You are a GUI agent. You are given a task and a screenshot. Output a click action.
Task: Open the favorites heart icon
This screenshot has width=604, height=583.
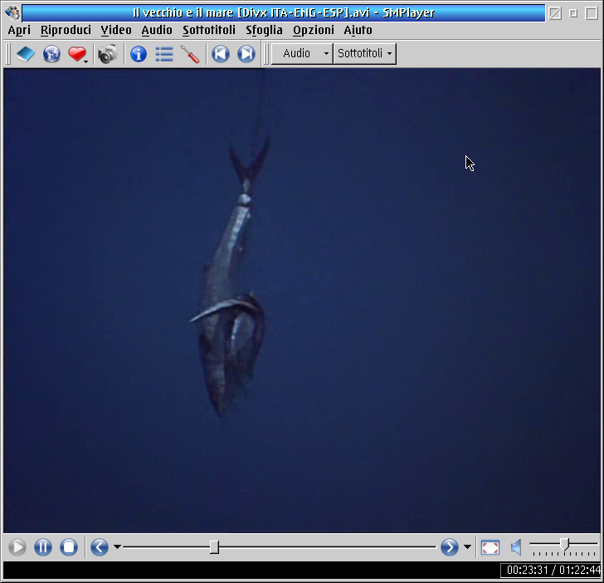click(77, 55)
